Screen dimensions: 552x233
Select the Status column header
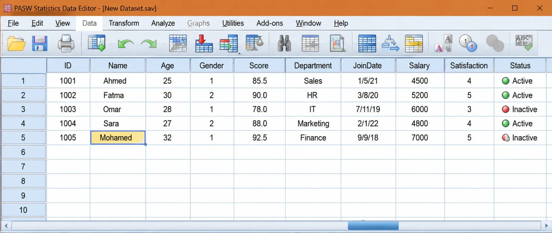pos(520,65)
